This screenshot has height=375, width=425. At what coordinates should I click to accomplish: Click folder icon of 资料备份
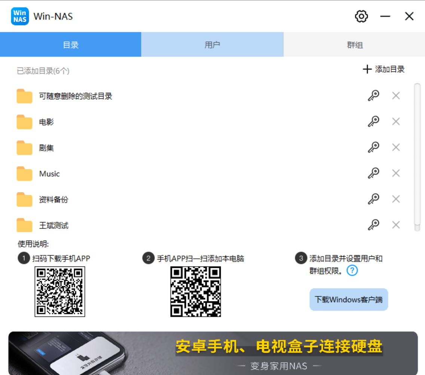click(24, 199)
